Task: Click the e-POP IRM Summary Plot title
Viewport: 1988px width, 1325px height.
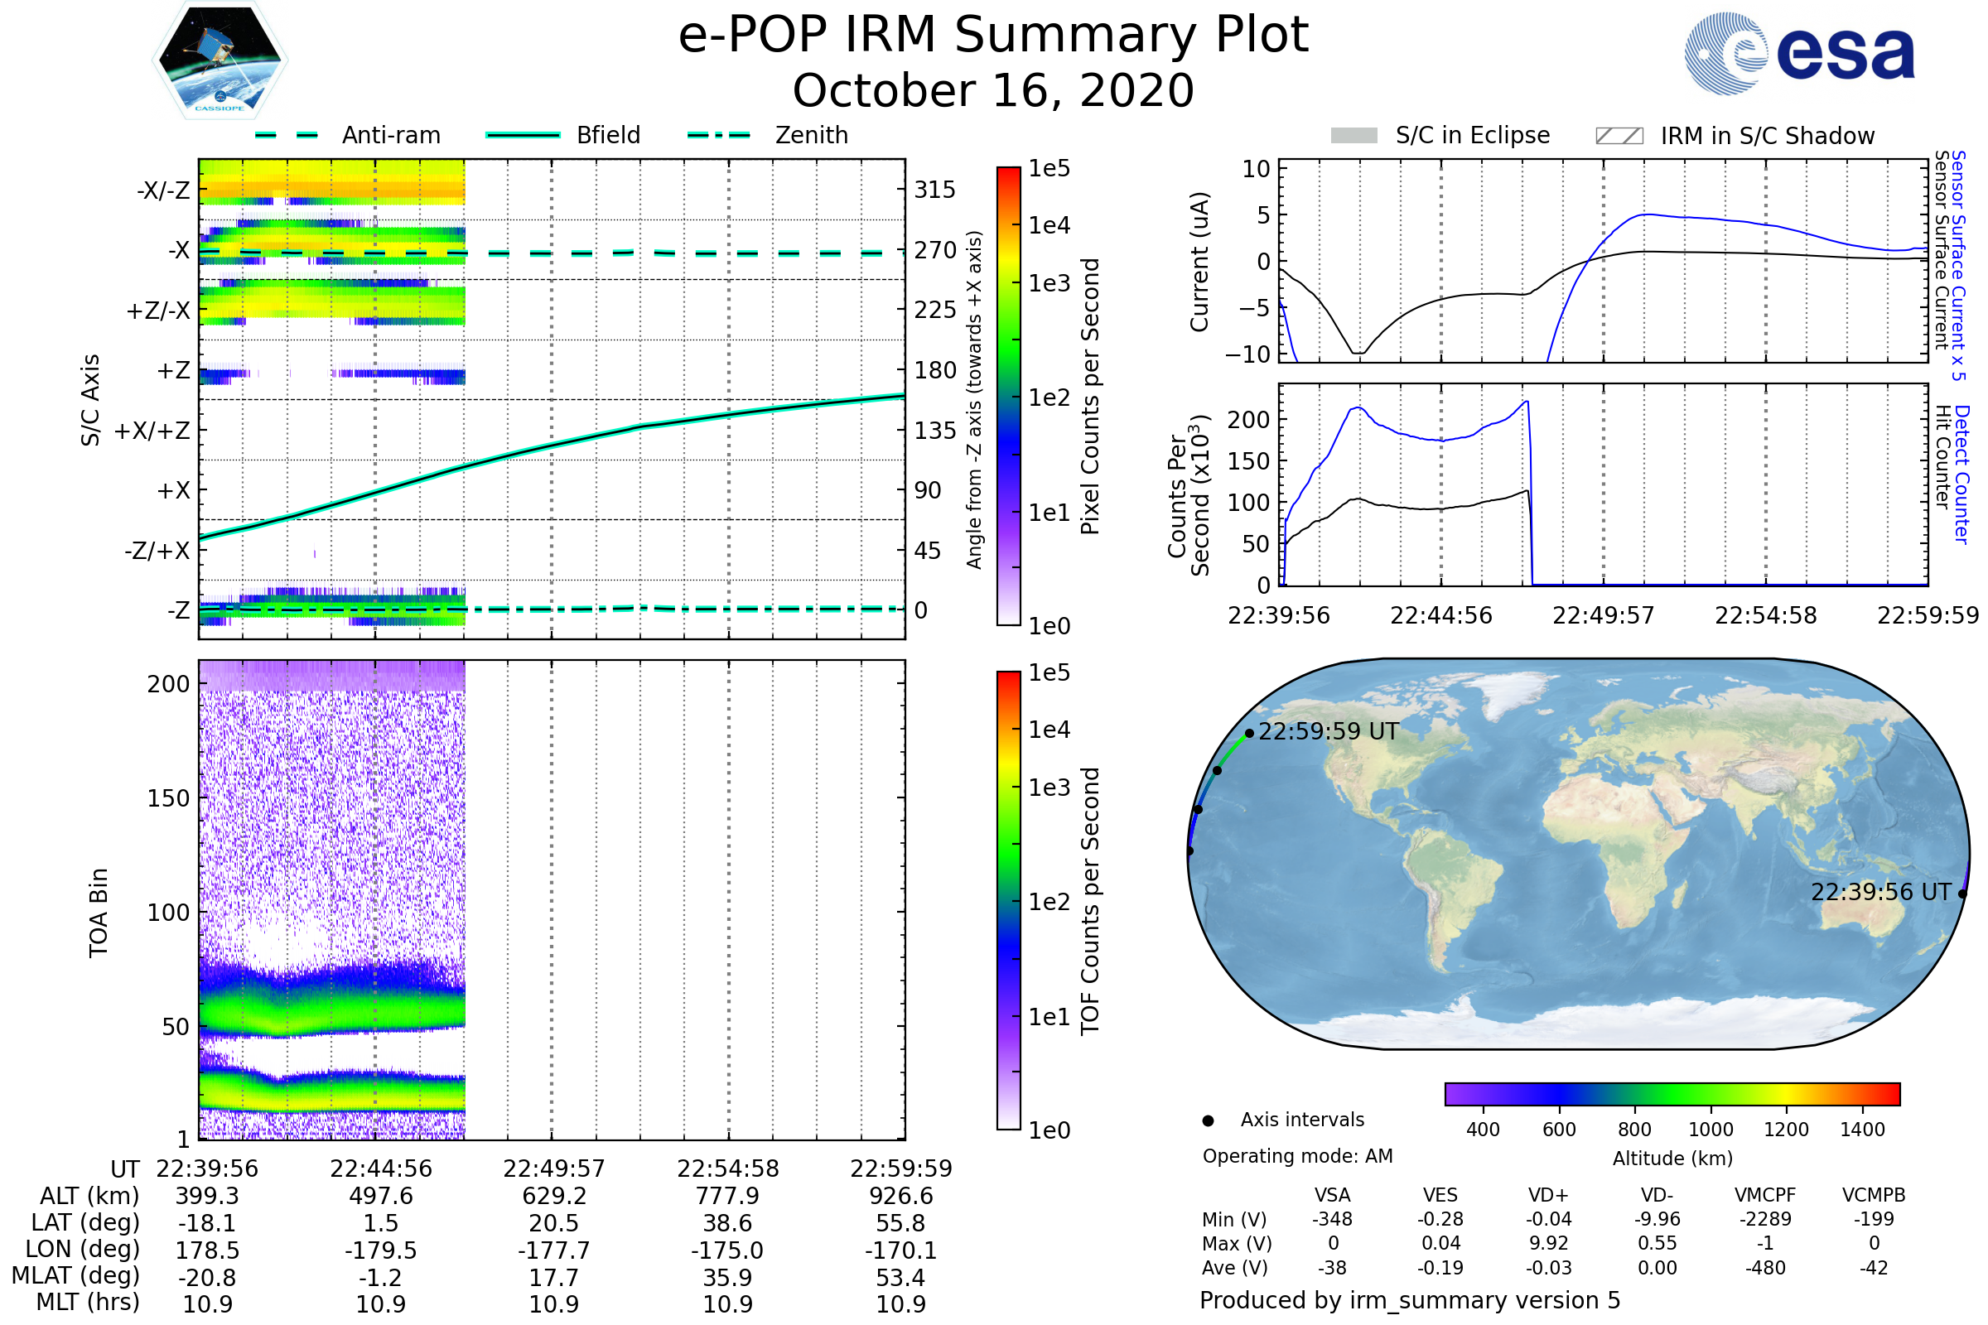Action: coord(993,36)
